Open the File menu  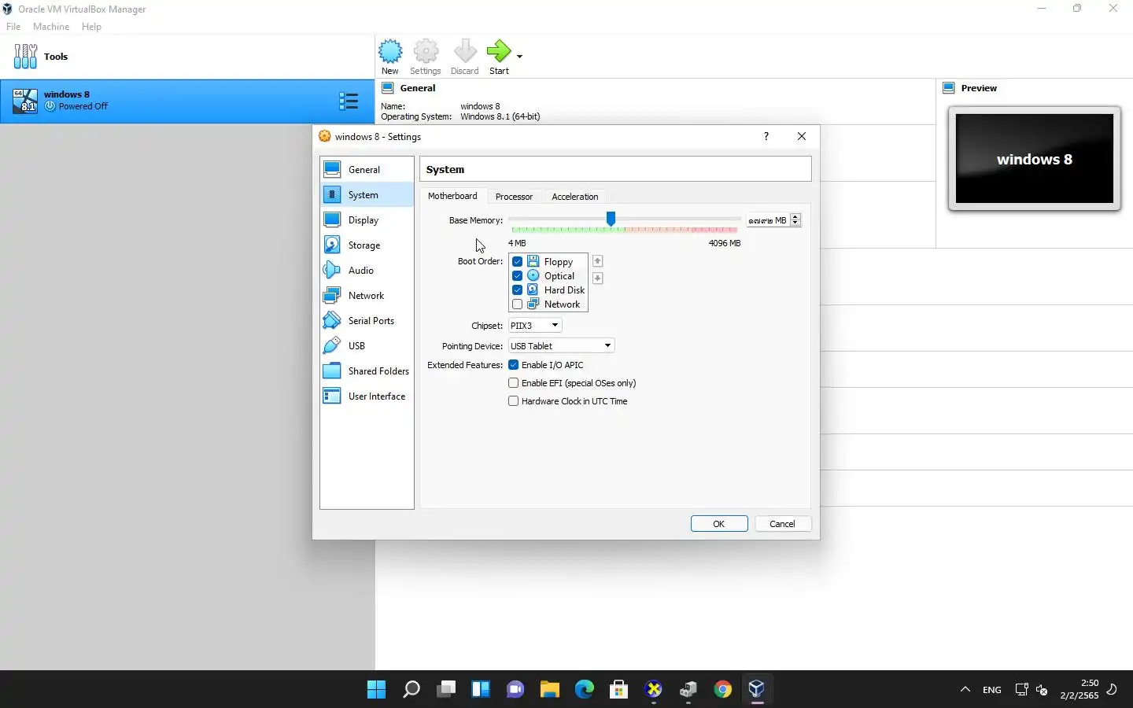point(13,27)
